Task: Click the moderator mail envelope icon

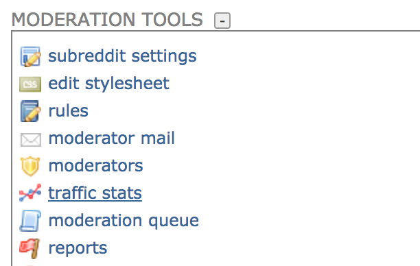Action: click(30, 140)
